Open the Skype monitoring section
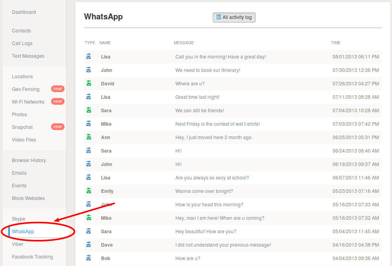 pyautogui.click(x=18, y=219)
